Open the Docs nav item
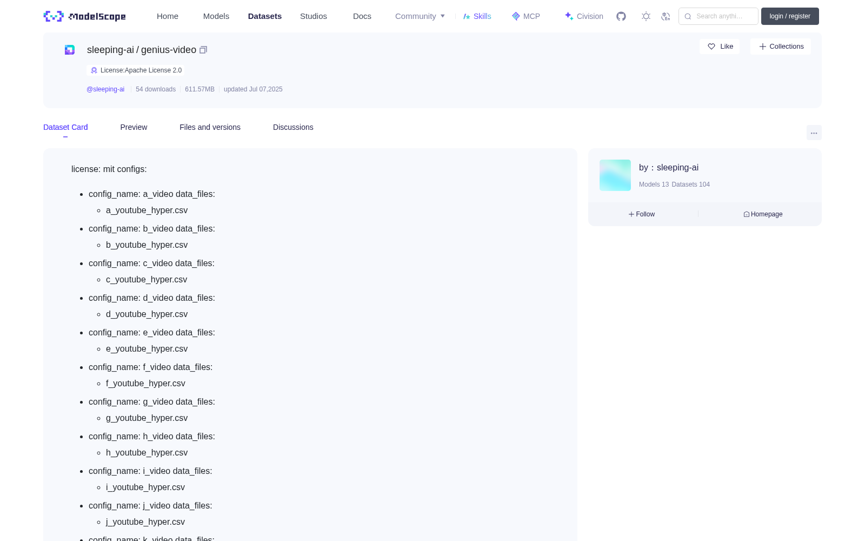 pos(362,16)
